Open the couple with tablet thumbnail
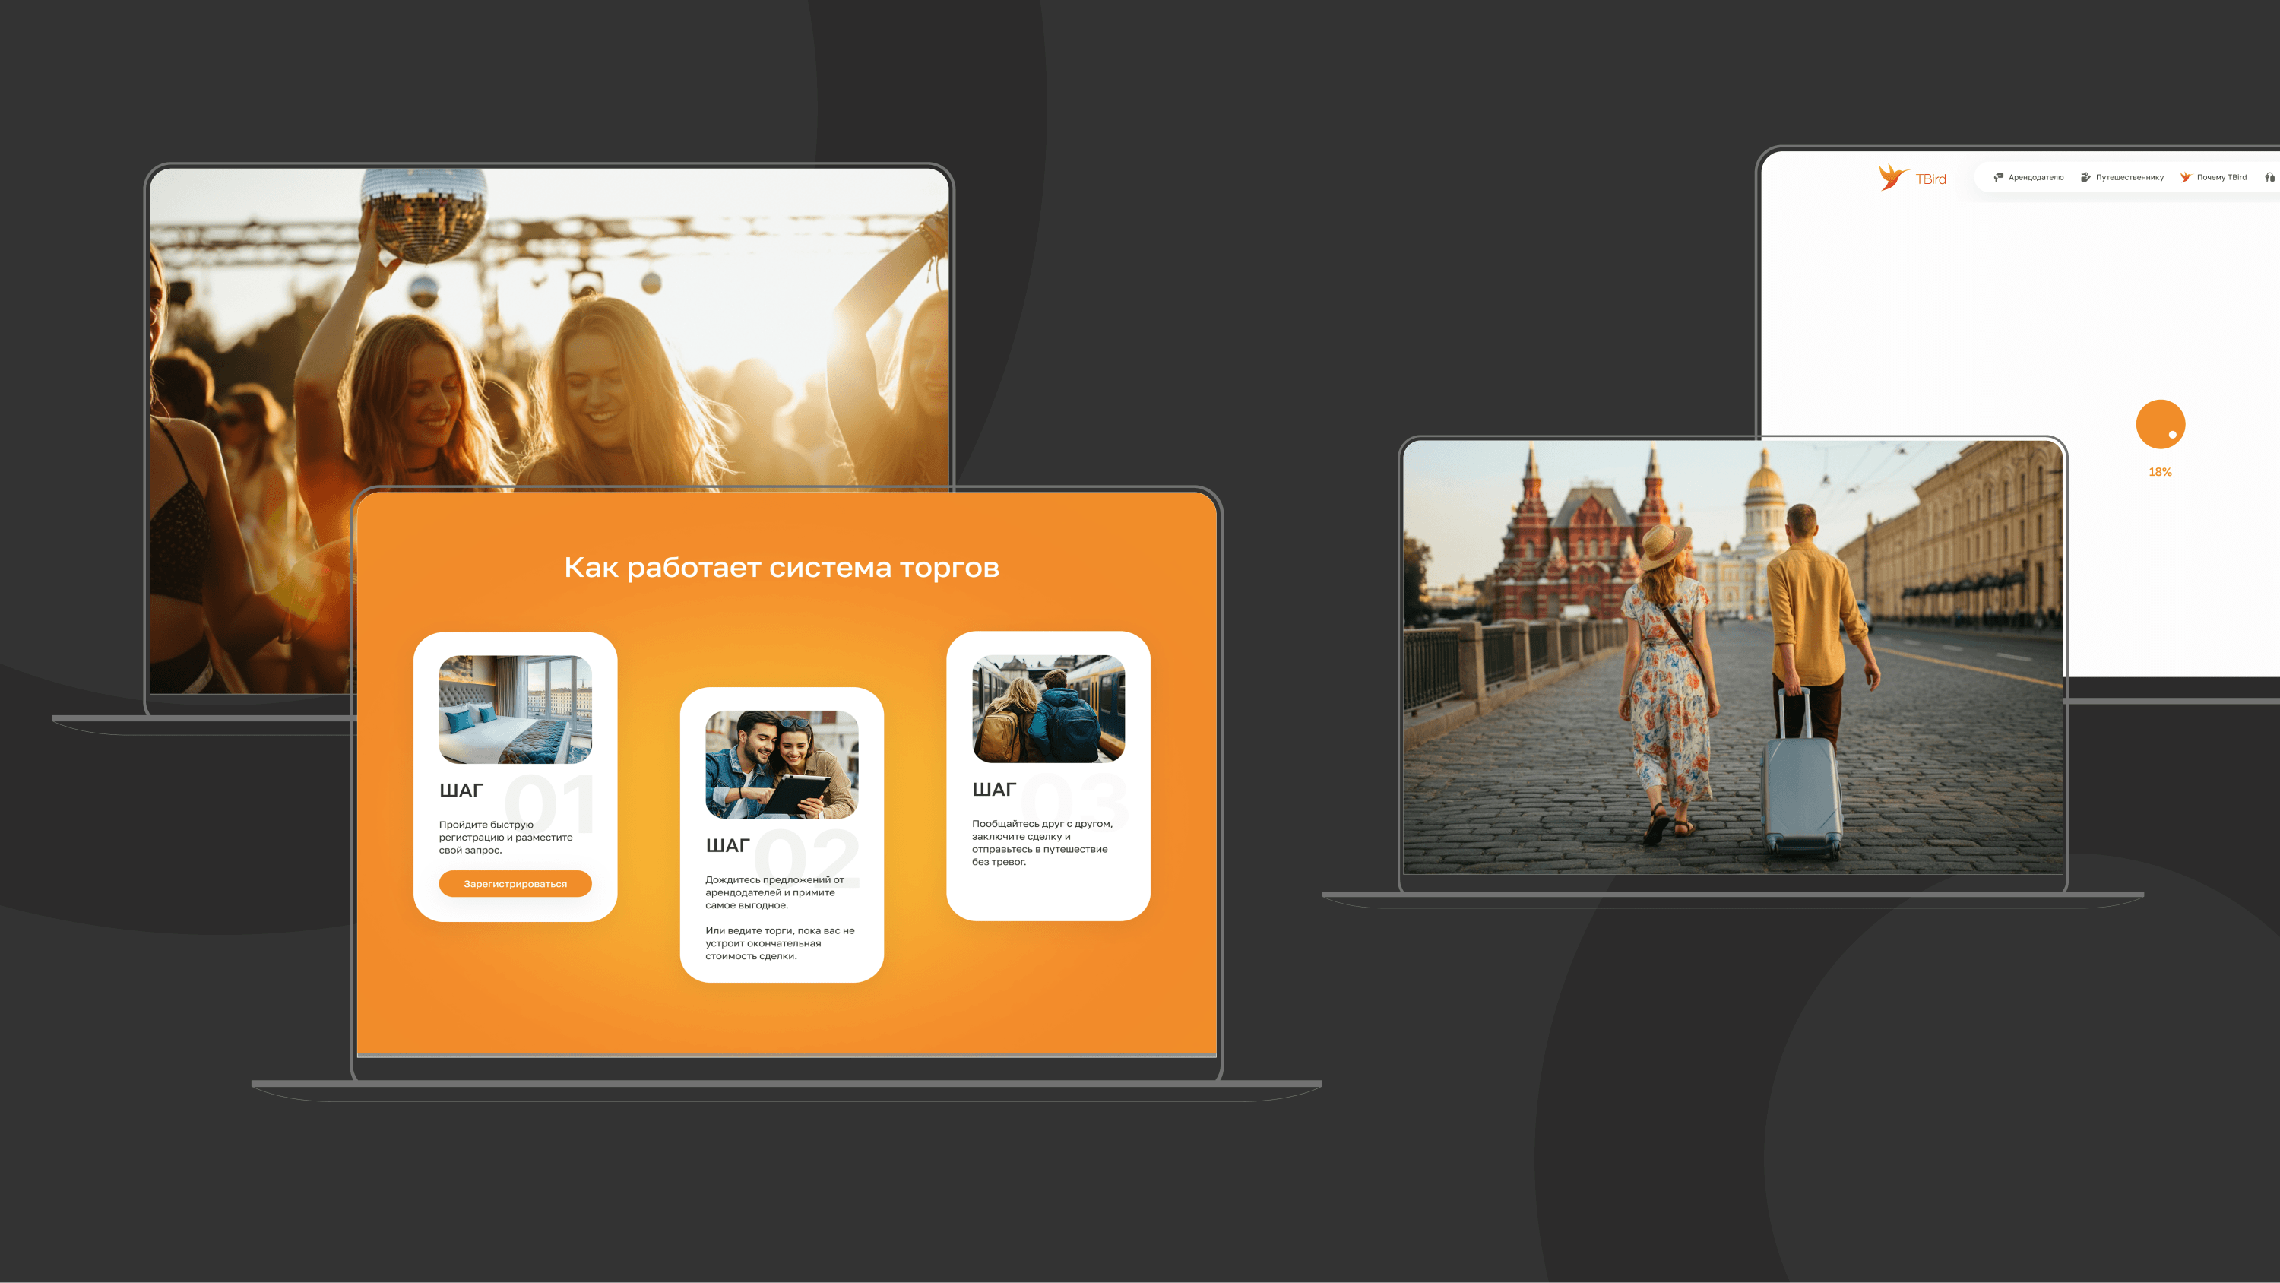The image size is (2280, 1283). coord(781,764)
